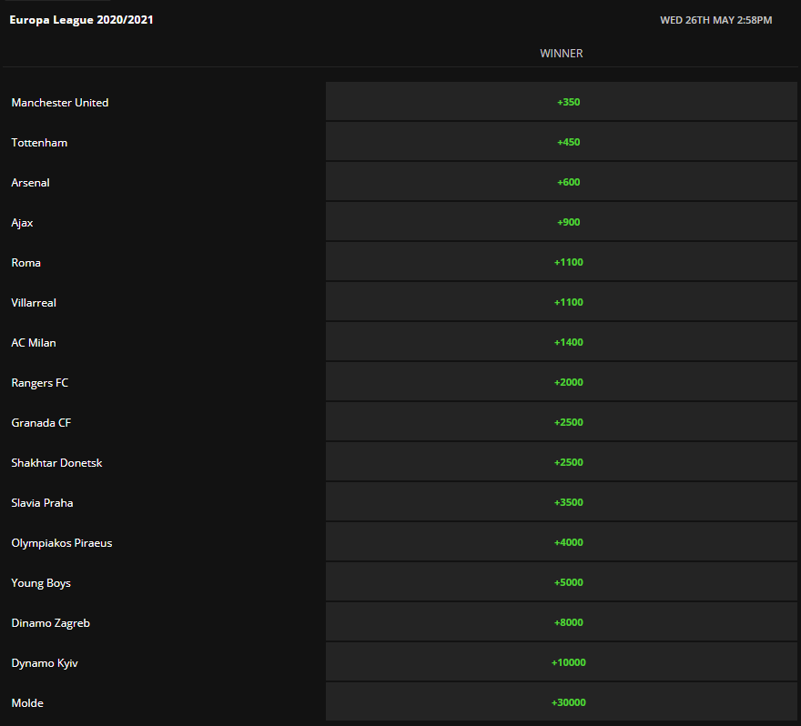Click the Manchester United team name

pyautogui.click(x=60, y=102)
